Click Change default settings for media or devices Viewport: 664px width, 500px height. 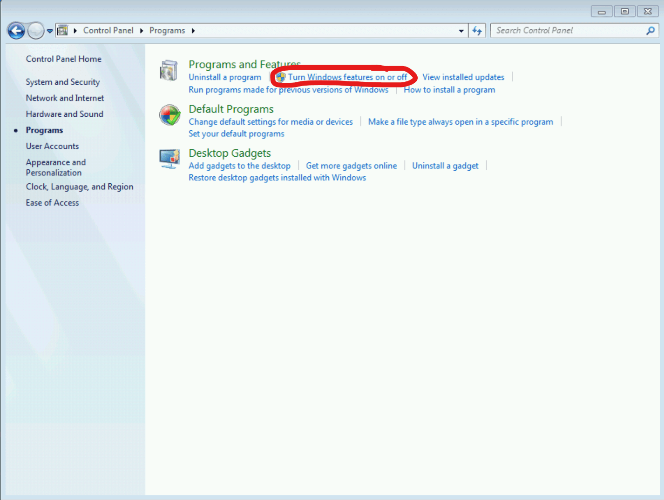[x=271, y=122]
